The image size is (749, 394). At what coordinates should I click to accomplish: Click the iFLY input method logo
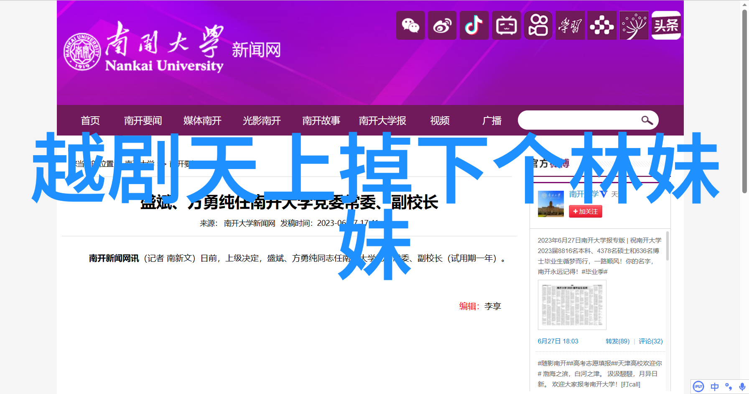[x=698, y=386]
